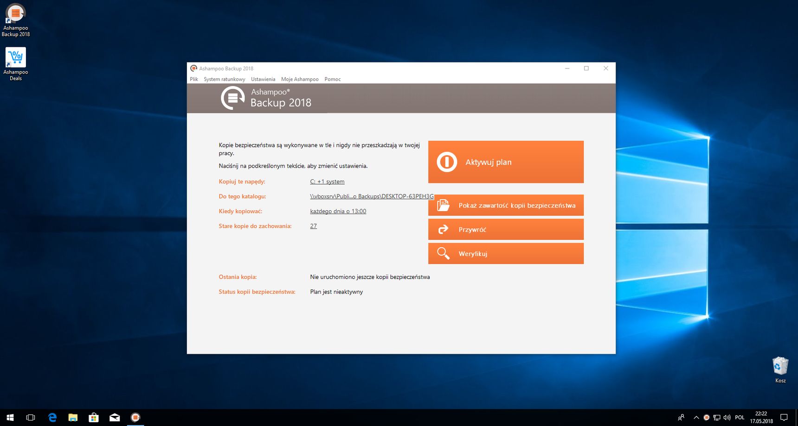
Task: Click 'Kopiuj te napędy:' label
Action: (x=242, y=182)
